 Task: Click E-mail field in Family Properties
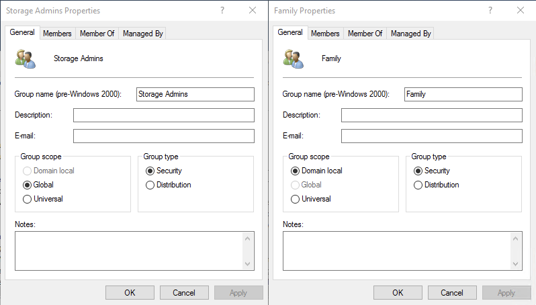tap(432, 136)
